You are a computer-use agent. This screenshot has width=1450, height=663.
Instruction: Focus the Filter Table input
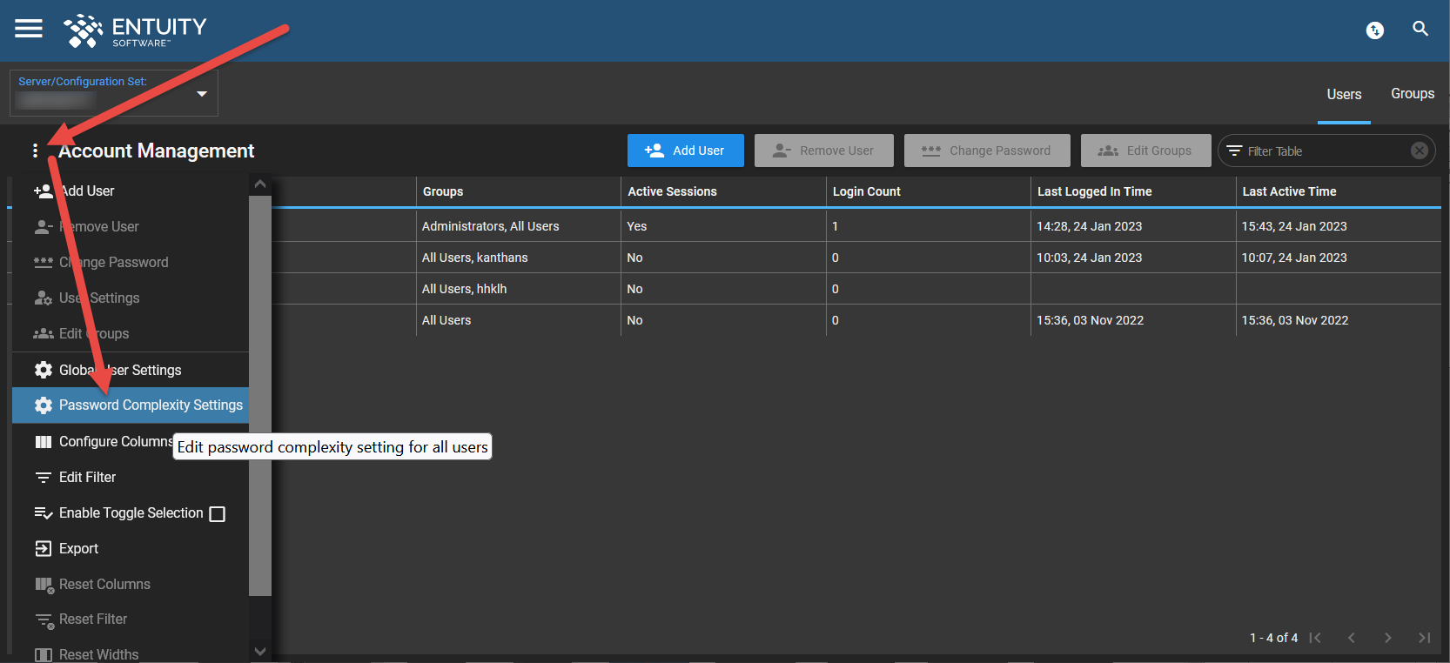tap(1325, 151)
